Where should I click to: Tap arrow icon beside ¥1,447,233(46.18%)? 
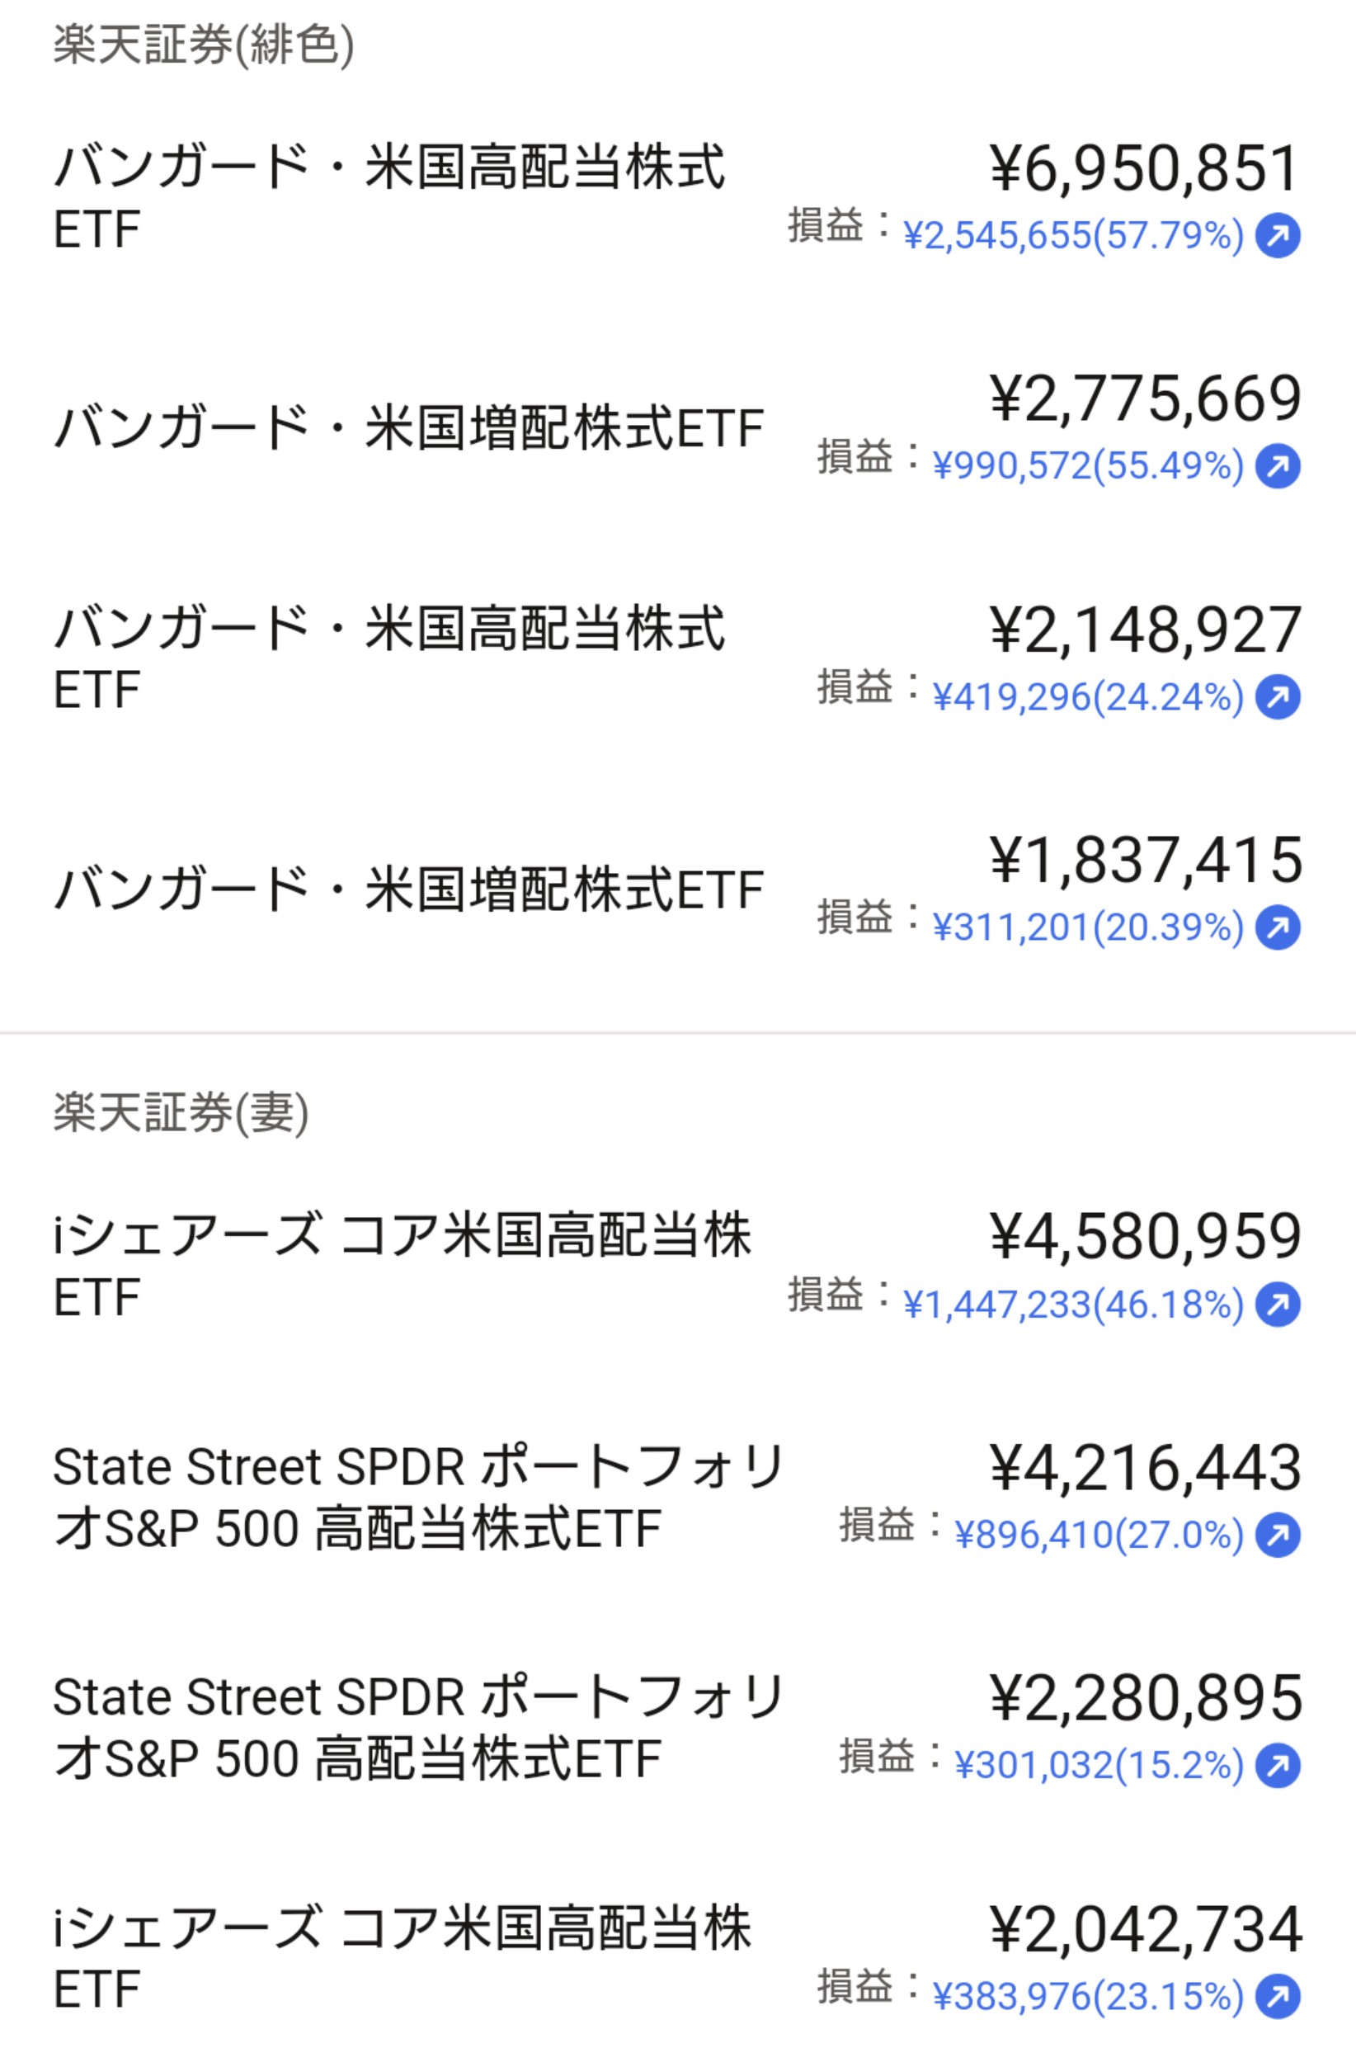(1278, 1304)
